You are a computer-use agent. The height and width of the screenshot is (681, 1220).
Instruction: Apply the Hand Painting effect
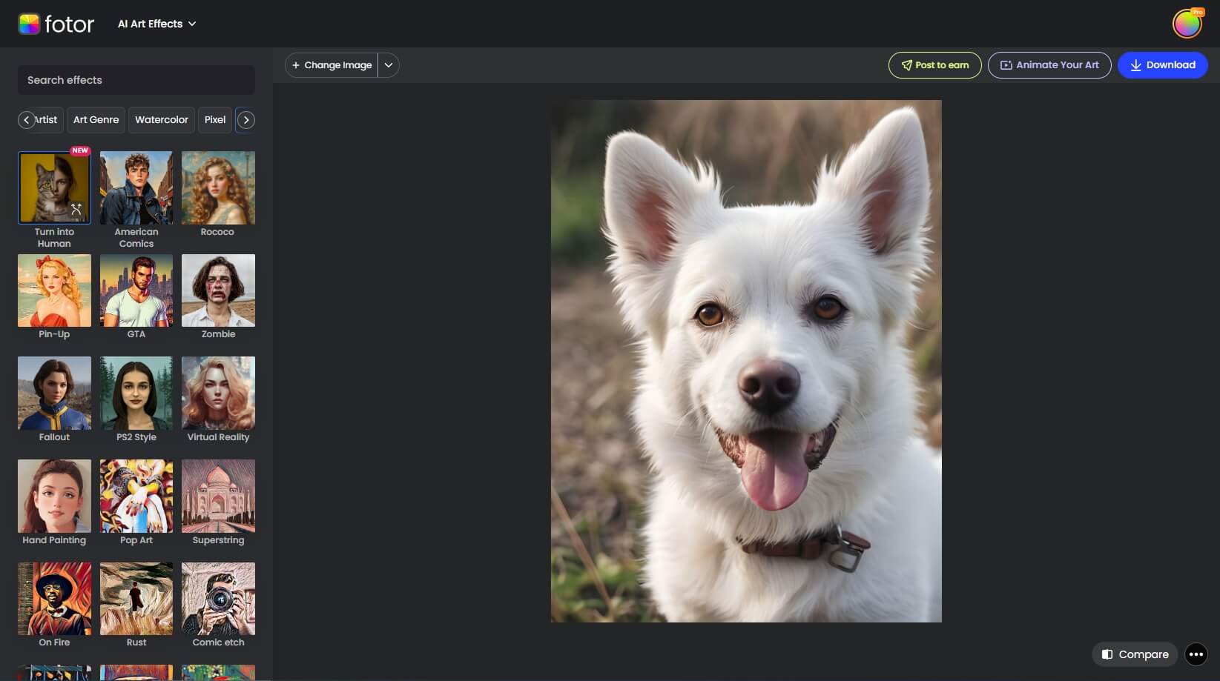pos(54,496)
